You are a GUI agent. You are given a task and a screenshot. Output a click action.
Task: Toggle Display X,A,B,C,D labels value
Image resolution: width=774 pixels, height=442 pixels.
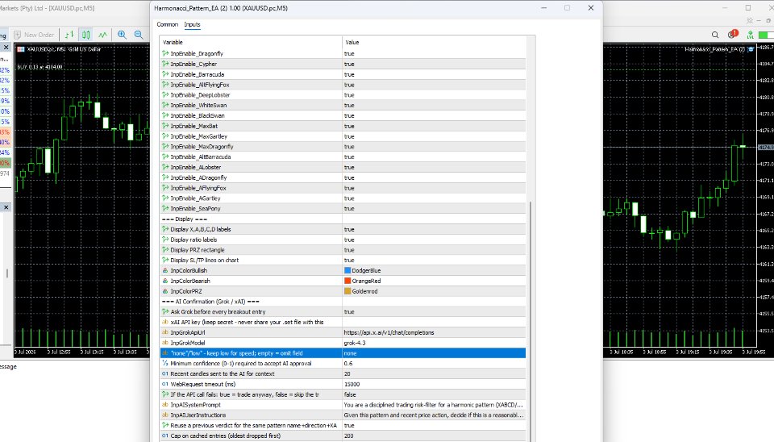434,229
